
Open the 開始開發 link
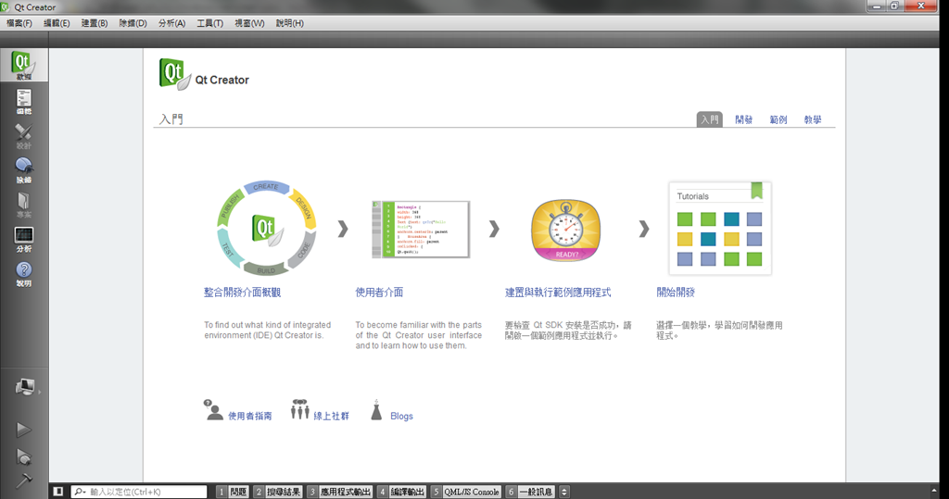coord(676,293)
